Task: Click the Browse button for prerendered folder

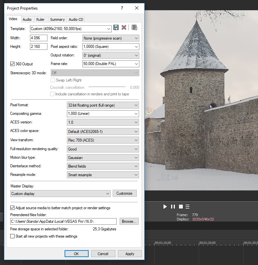Action: [129, 221]
